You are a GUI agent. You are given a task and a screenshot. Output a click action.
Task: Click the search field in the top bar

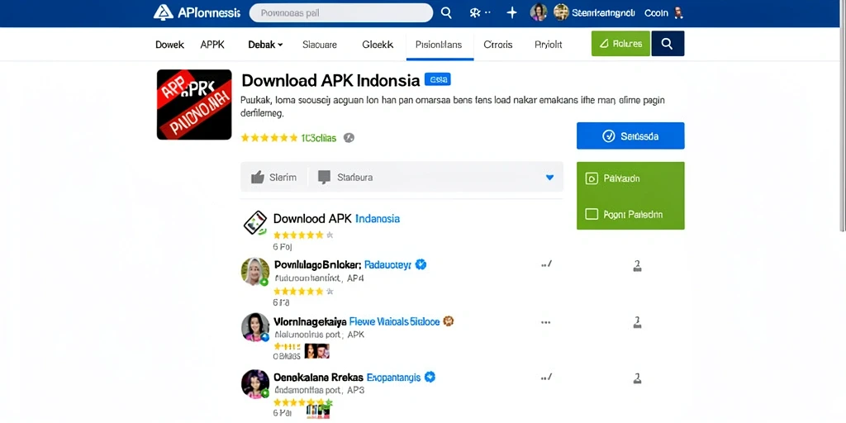[341, 13]
